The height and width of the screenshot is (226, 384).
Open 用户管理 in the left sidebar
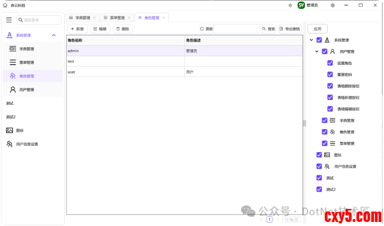pos(26,90)
